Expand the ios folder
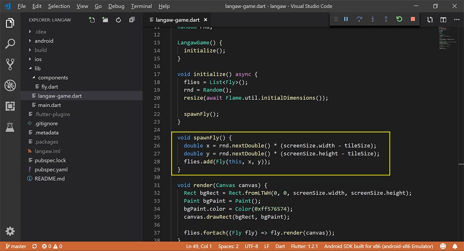464x251 pixels. 38,59
